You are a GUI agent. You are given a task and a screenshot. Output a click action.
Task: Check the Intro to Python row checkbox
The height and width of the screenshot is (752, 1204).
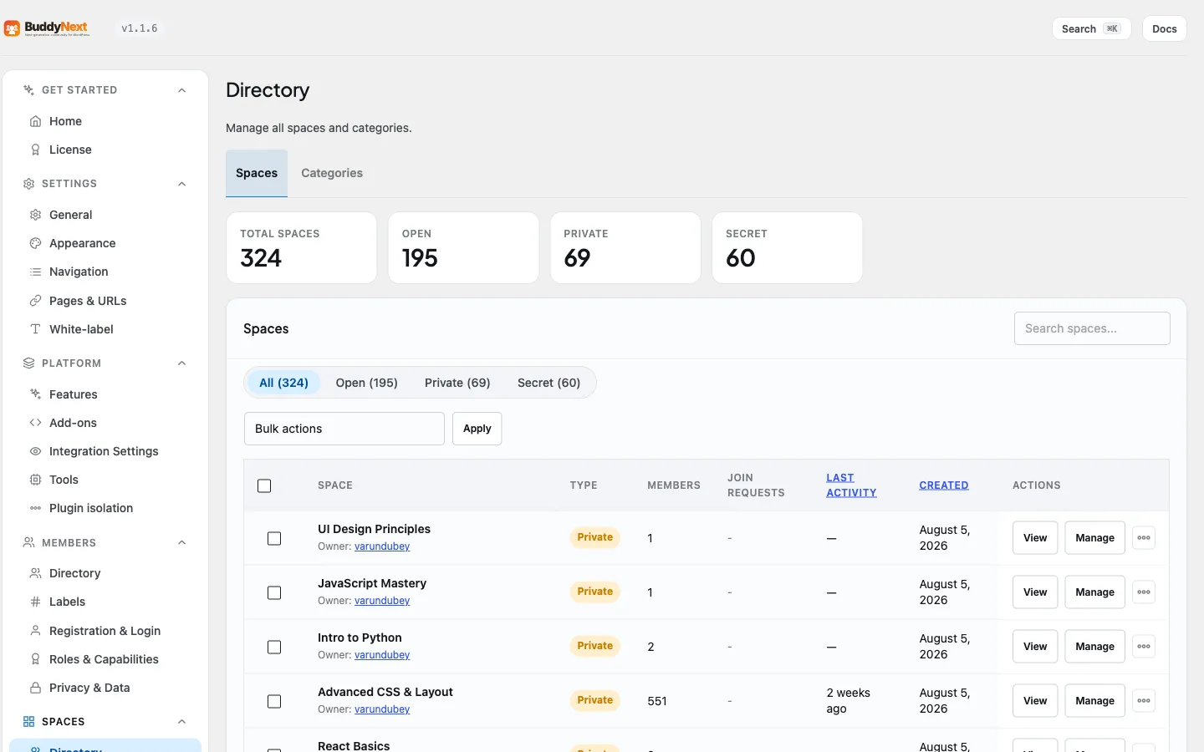[274, 648]
